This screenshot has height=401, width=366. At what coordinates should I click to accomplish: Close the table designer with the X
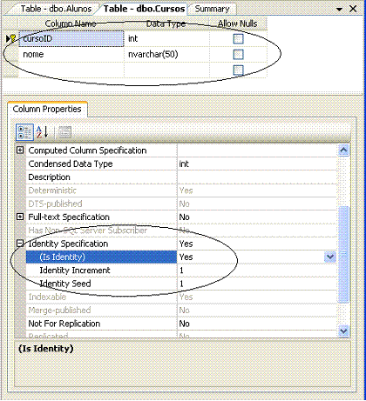(x=353, y=9)
